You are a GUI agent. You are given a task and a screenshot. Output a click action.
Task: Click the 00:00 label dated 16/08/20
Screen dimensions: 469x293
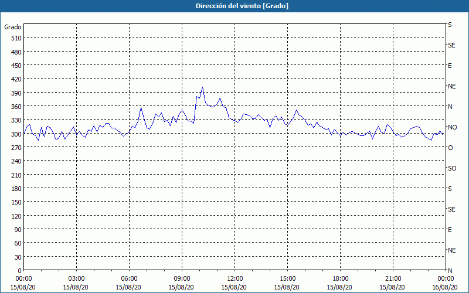(446, 279)
